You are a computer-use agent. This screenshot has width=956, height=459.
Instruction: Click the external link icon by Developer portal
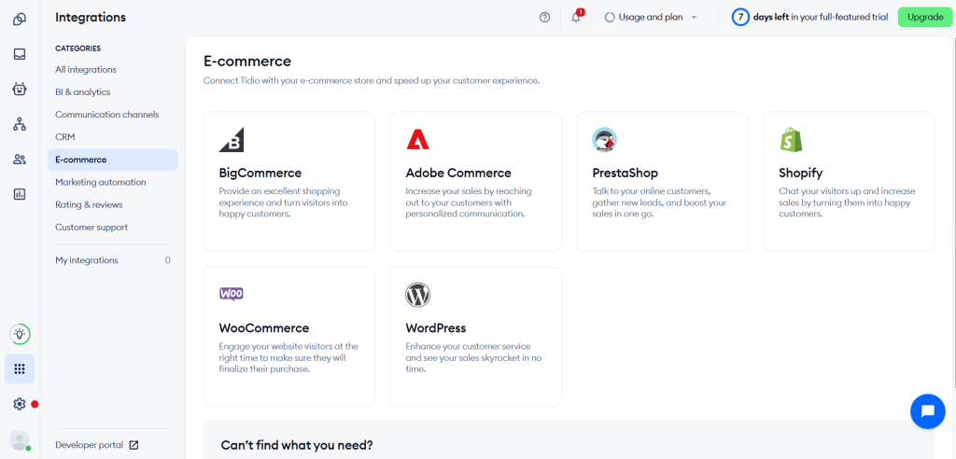134,445
